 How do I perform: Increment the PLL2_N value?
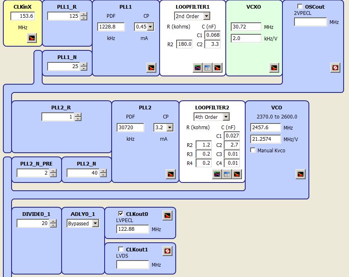(x=103, y=171)
